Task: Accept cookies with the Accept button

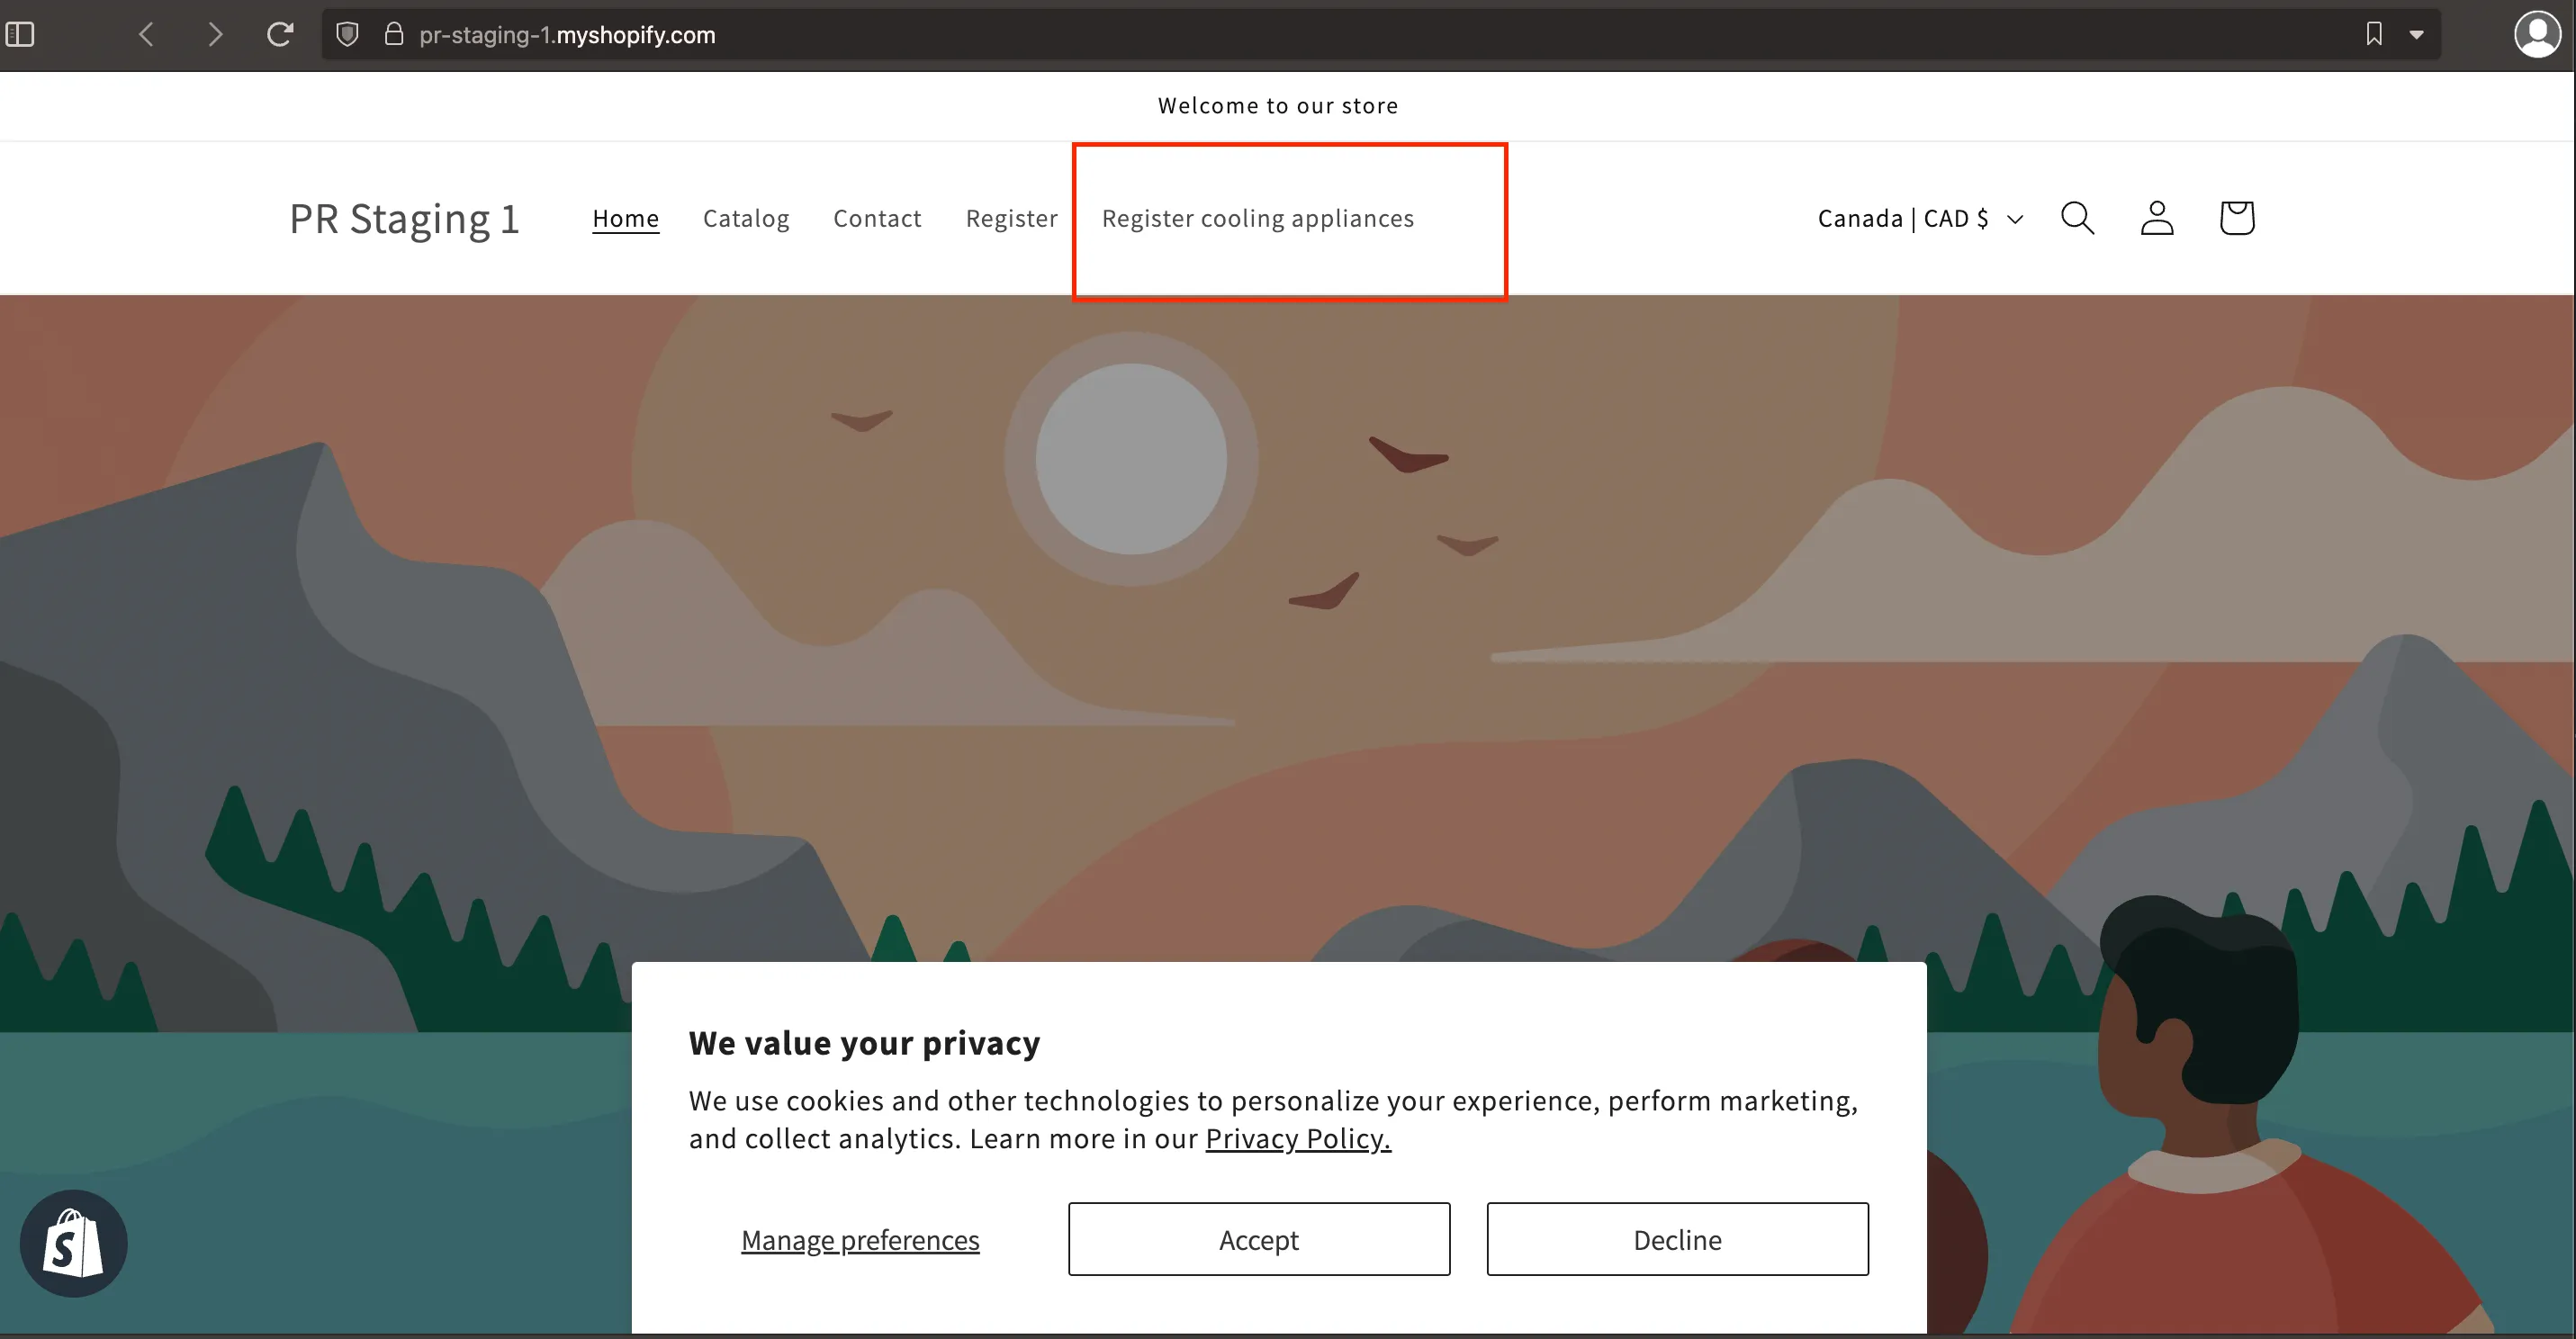Action: (1259, 1239)
